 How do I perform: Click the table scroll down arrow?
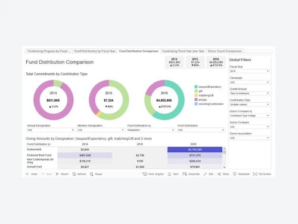click(x=224, y=167)
